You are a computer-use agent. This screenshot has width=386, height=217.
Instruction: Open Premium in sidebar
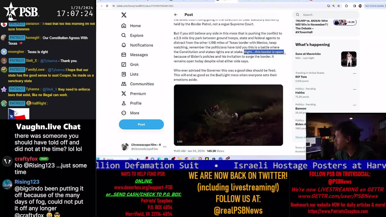[134, 94]
